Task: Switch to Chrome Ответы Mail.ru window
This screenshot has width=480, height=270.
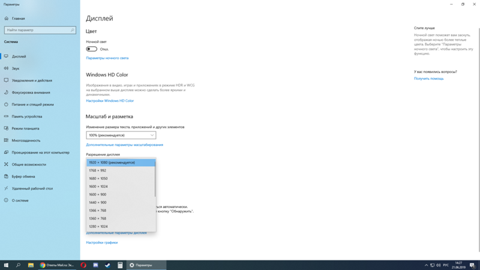Action: [x=57, y=265]
